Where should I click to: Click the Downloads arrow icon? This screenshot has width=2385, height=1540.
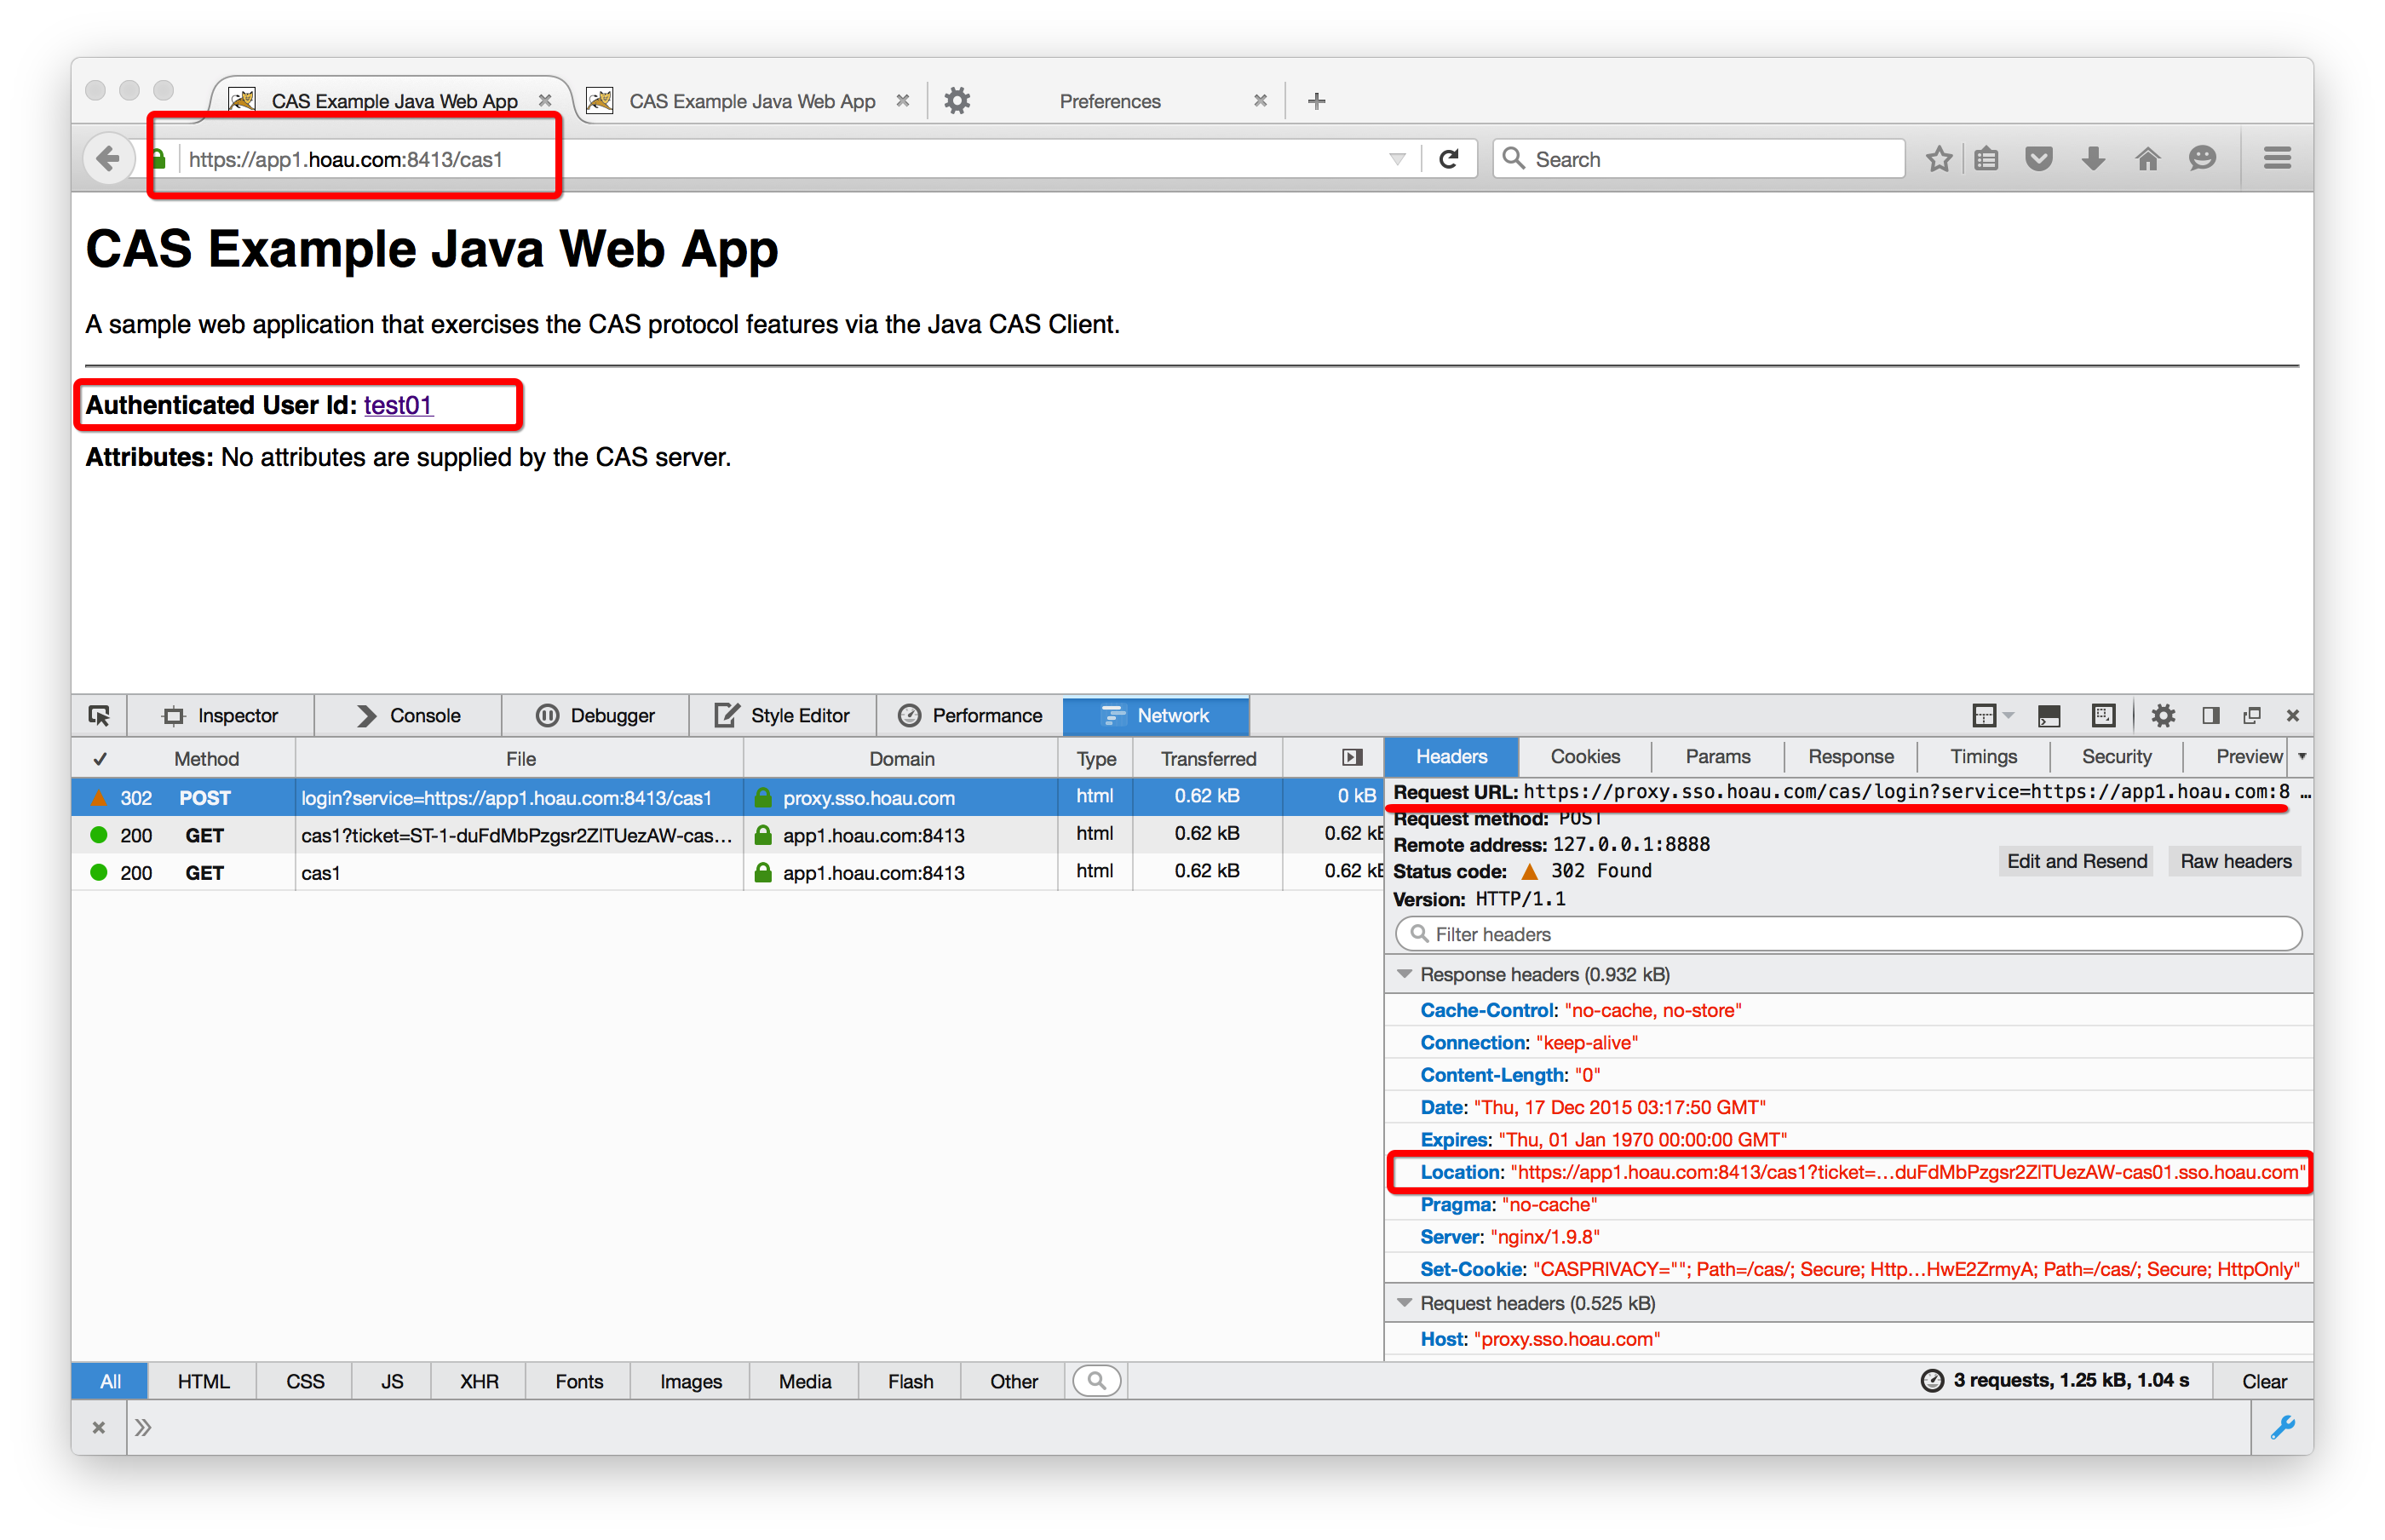point(2093,159)
